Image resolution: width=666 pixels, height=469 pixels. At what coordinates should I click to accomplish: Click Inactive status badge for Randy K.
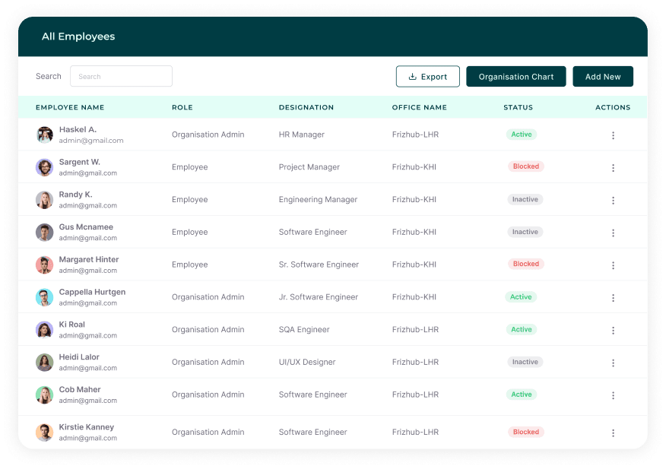pos(525,199)
